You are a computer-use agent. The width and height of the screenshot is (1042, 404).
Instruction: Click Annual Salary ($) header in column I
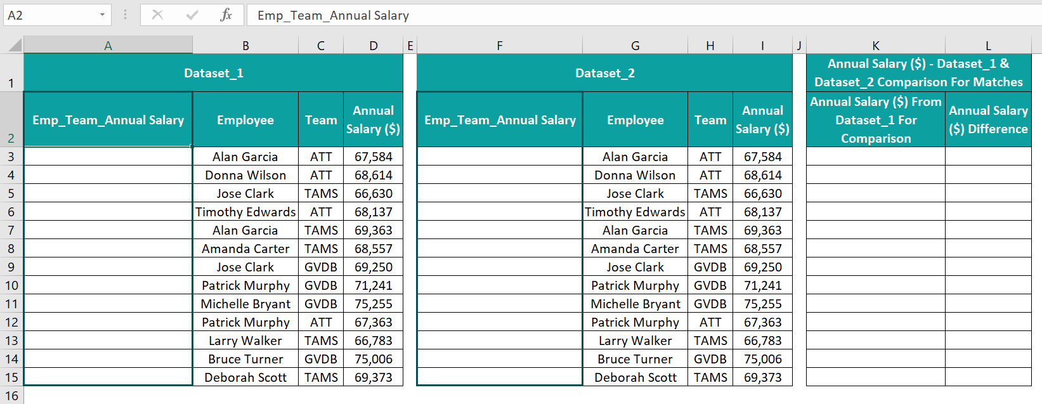coord(762,120)
